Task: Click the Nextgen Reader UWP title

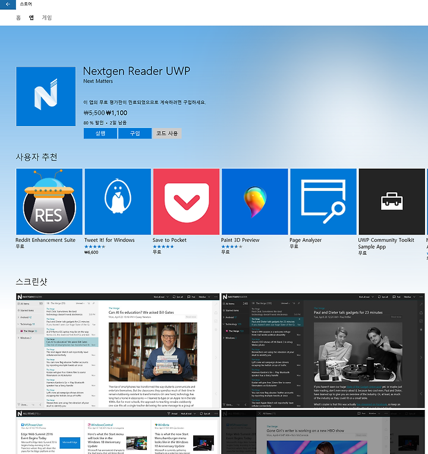Action: click(x=137, y=71)
